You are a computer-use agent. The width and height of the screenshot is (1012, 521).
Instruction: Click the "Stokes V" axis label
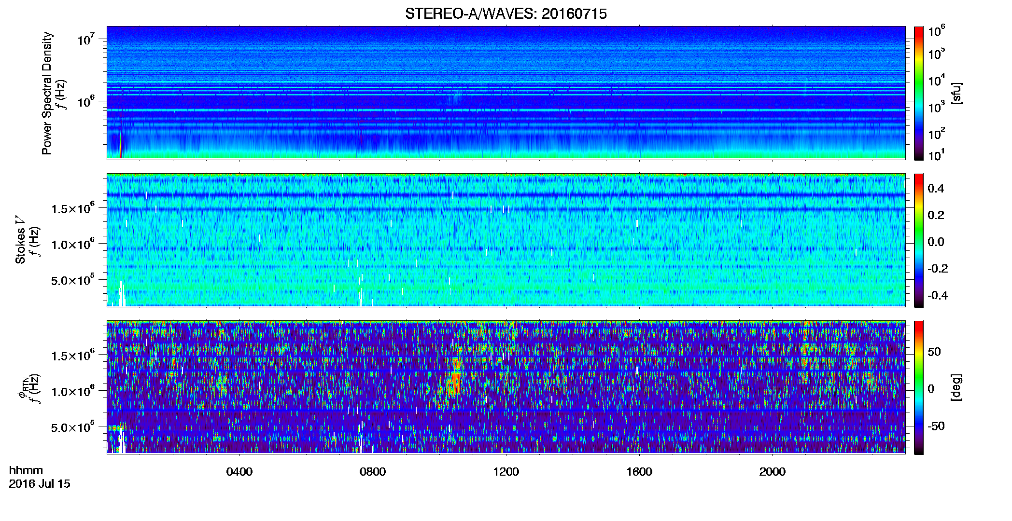20,239
